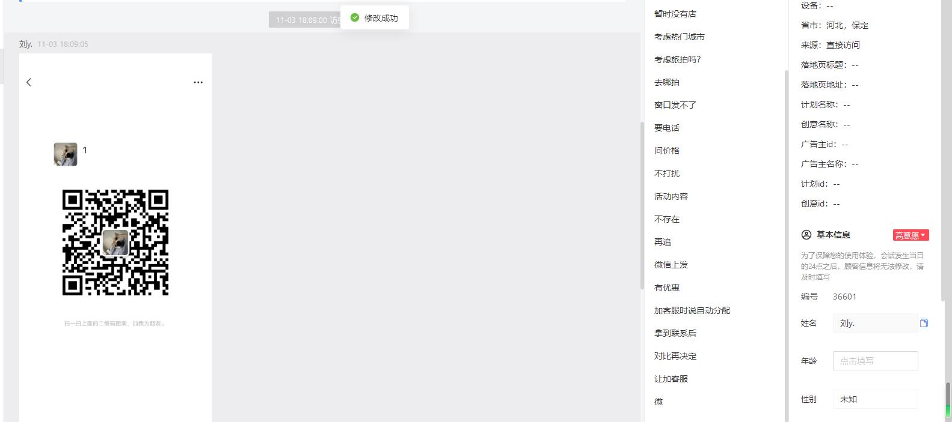This screenshot has width=952, height=422.
Task: Click the customer number 36601
Action: 844,297
